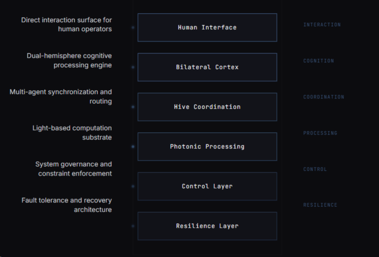The image size is (379, 257).
Task: Select the COGNITION category label
Action: [318, 61]
